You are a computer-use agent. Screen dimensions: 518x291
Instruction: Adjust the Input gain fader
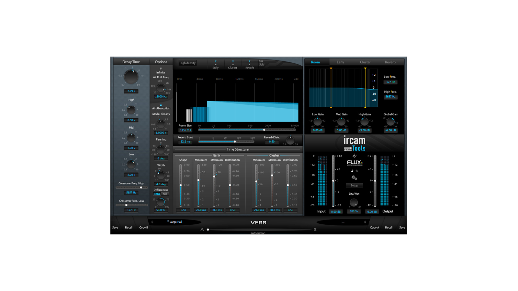333,181
